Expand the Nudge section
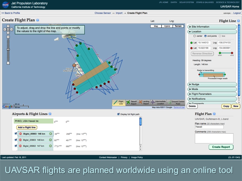 pyautogui.click(x=212, y=84)
